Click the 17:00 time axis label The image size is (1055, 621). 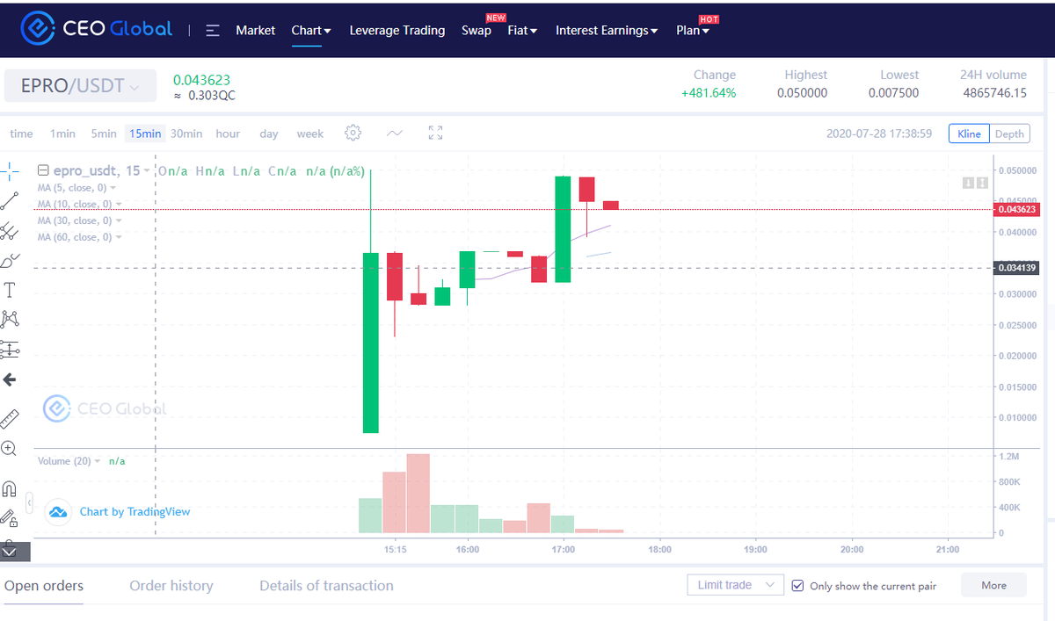pos(564,550)
